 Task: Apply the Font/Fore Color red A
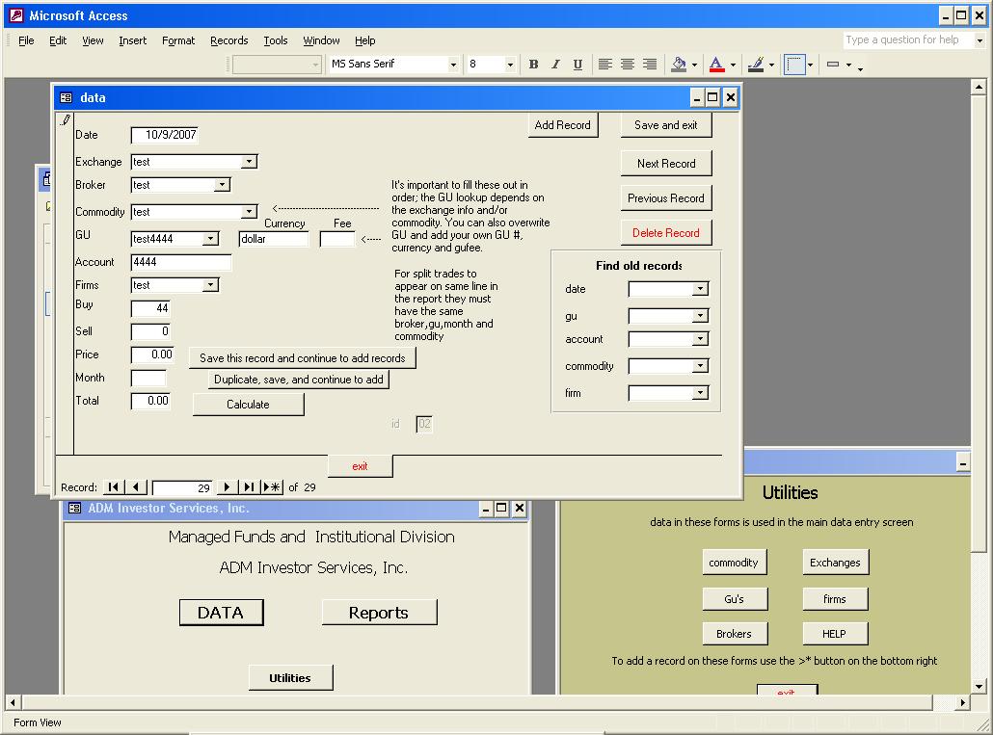pyautogui.click(x=716, y=64)
